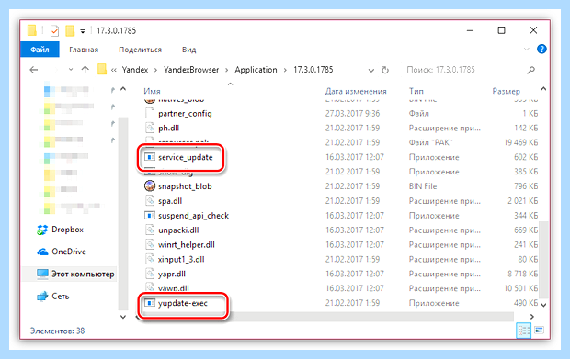570x359 pixels.
Task: Select the yupdate-exec application file
Action: click(176, 303)
